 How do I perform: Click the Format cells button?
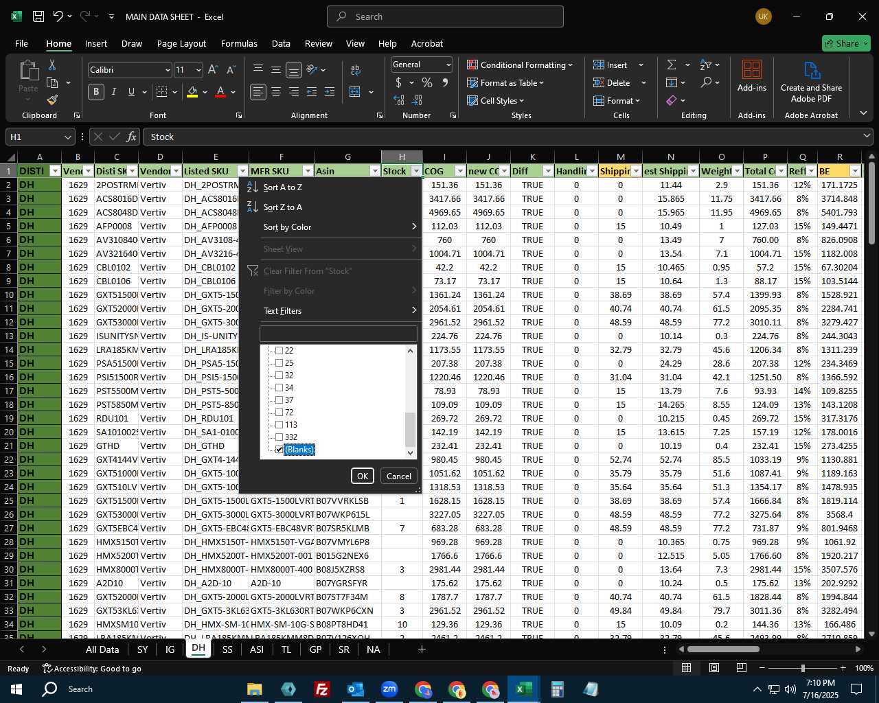(617, 100)
